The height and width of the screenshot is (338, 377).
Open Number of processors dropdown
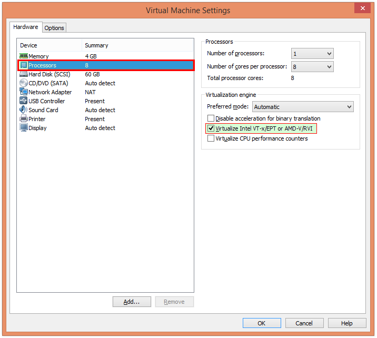click(x=312, y=53)
